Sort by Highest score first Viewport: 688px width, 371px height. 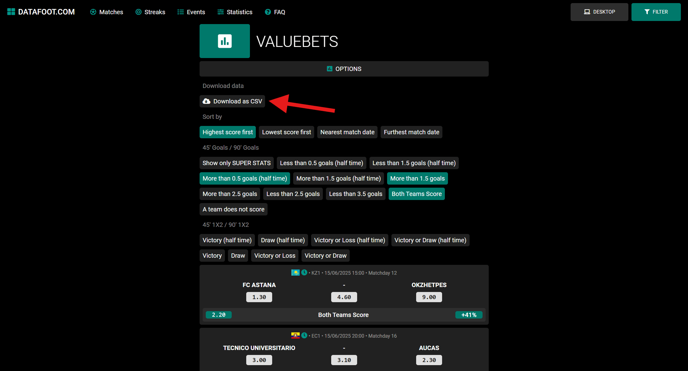[x=228, y=132]
